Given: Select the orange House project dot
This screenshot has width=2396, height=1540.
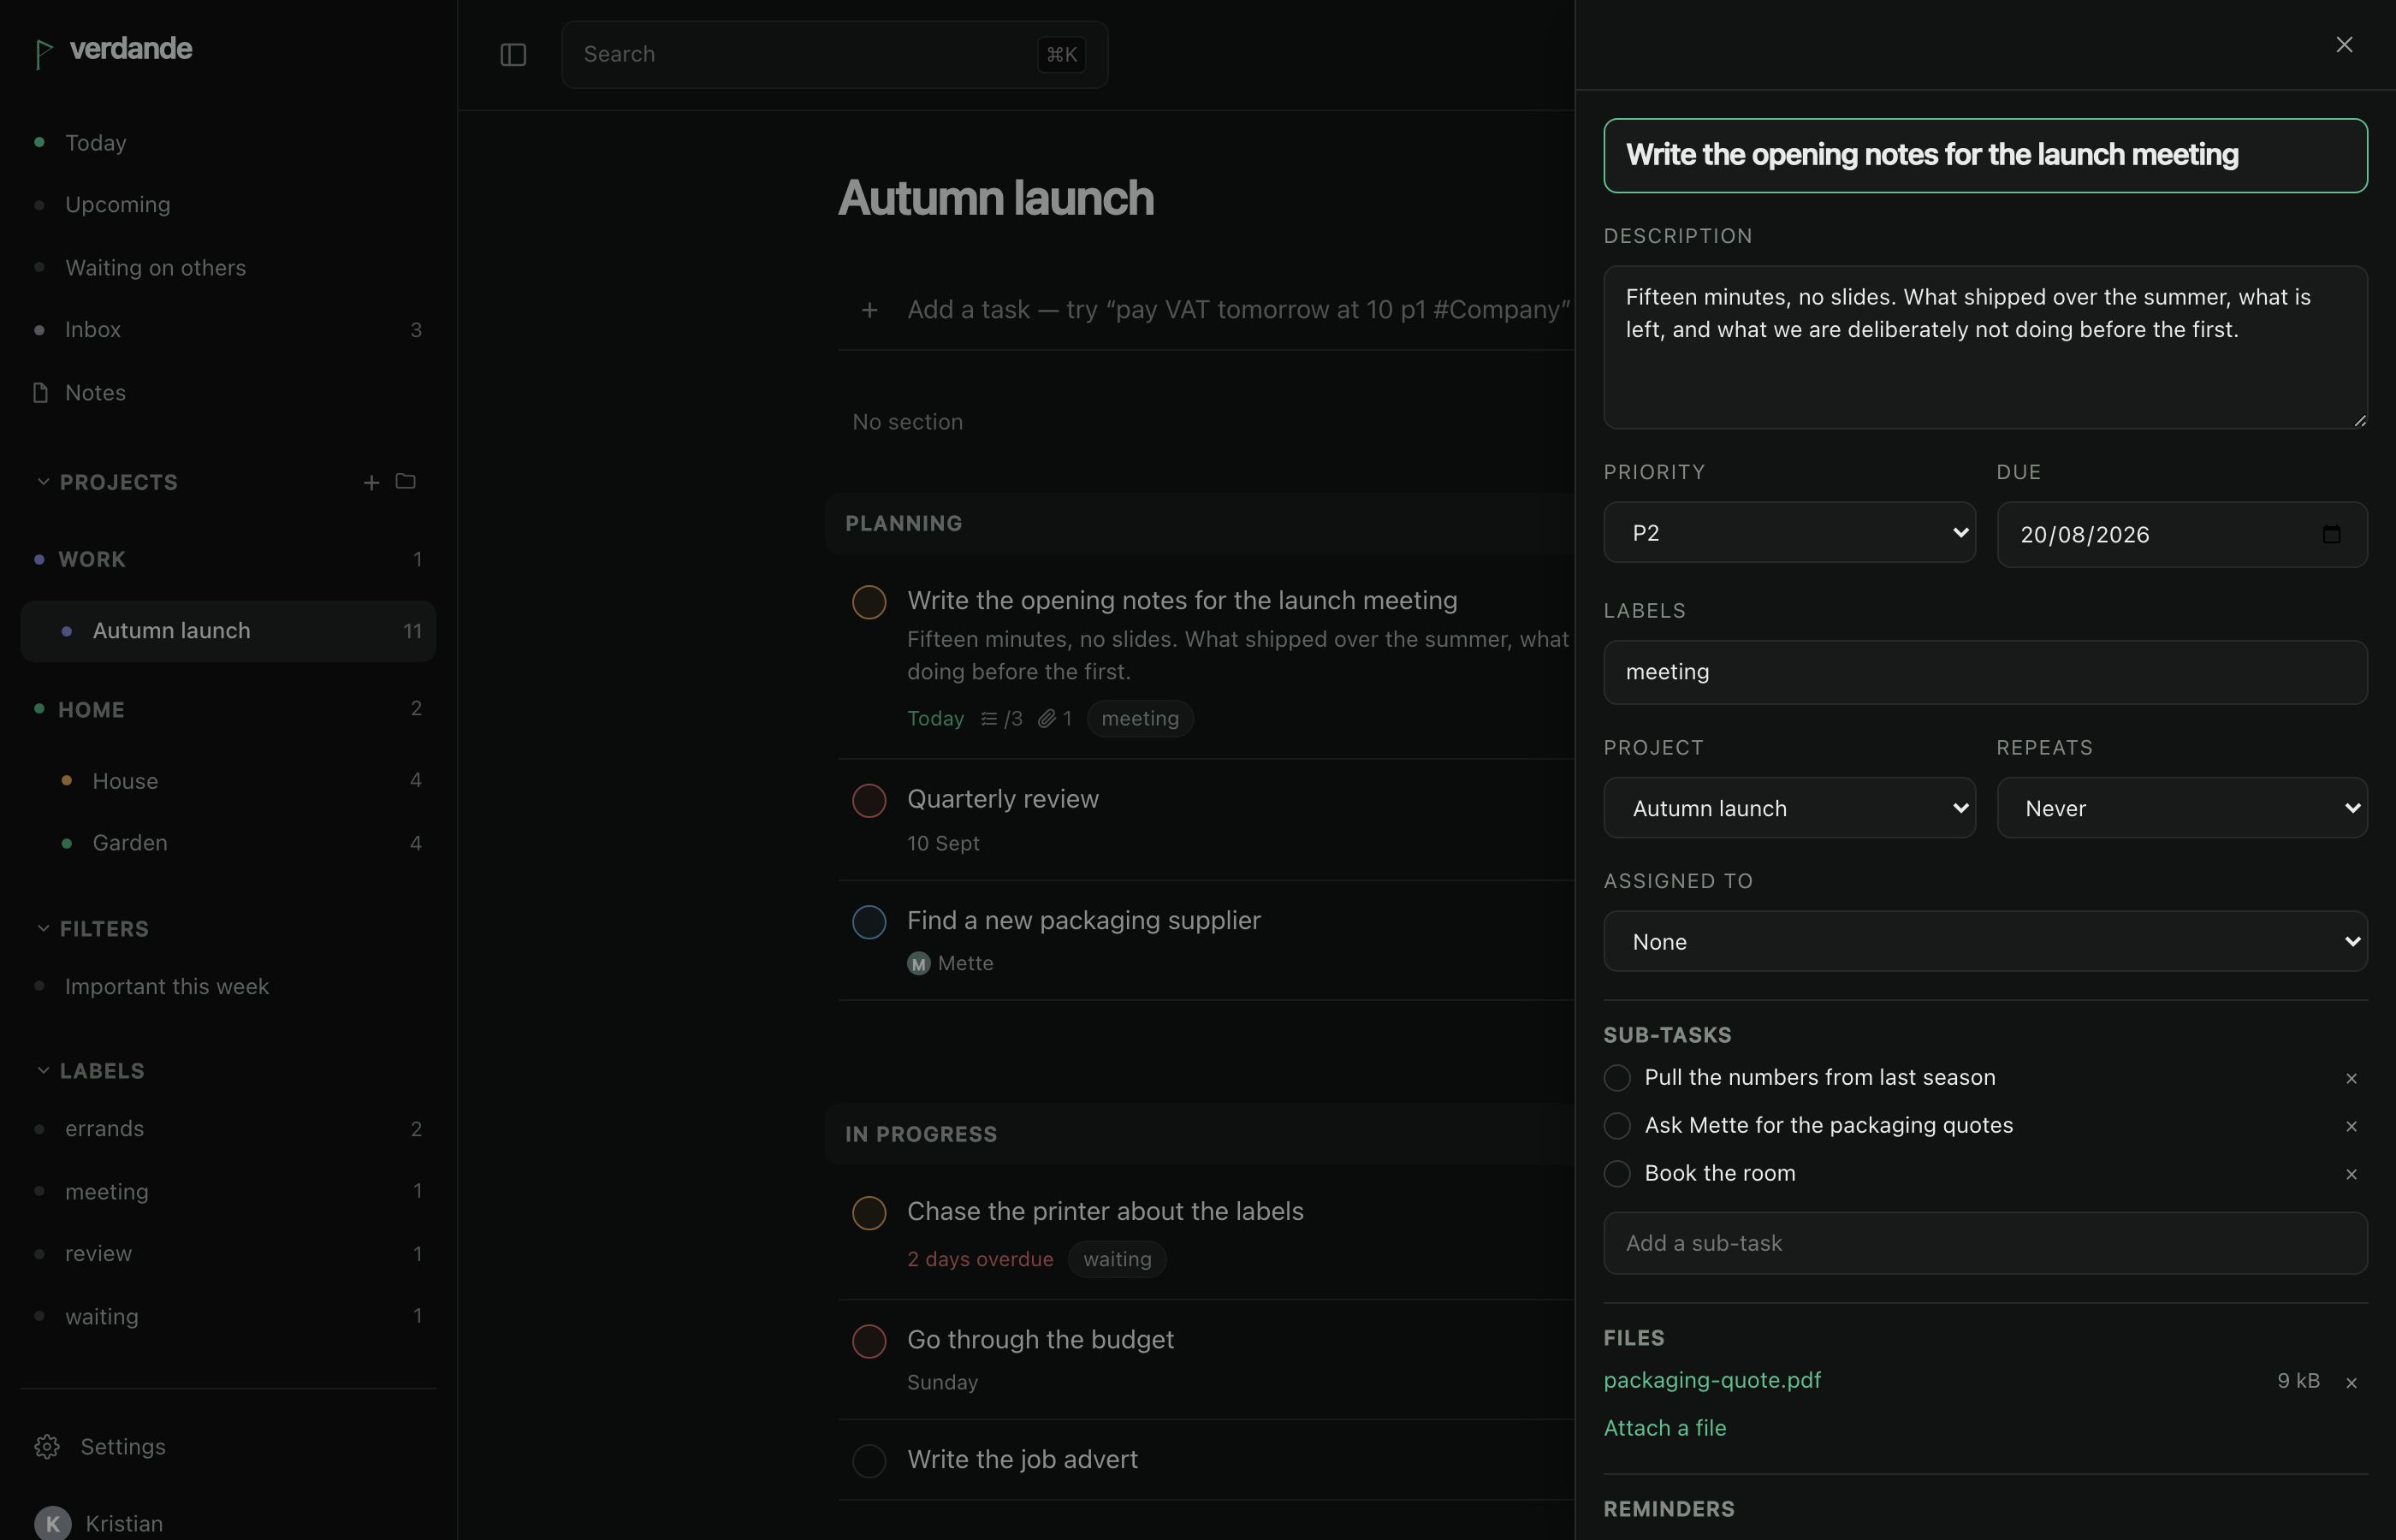Looking at the screenshot, I should pos(67,780).
